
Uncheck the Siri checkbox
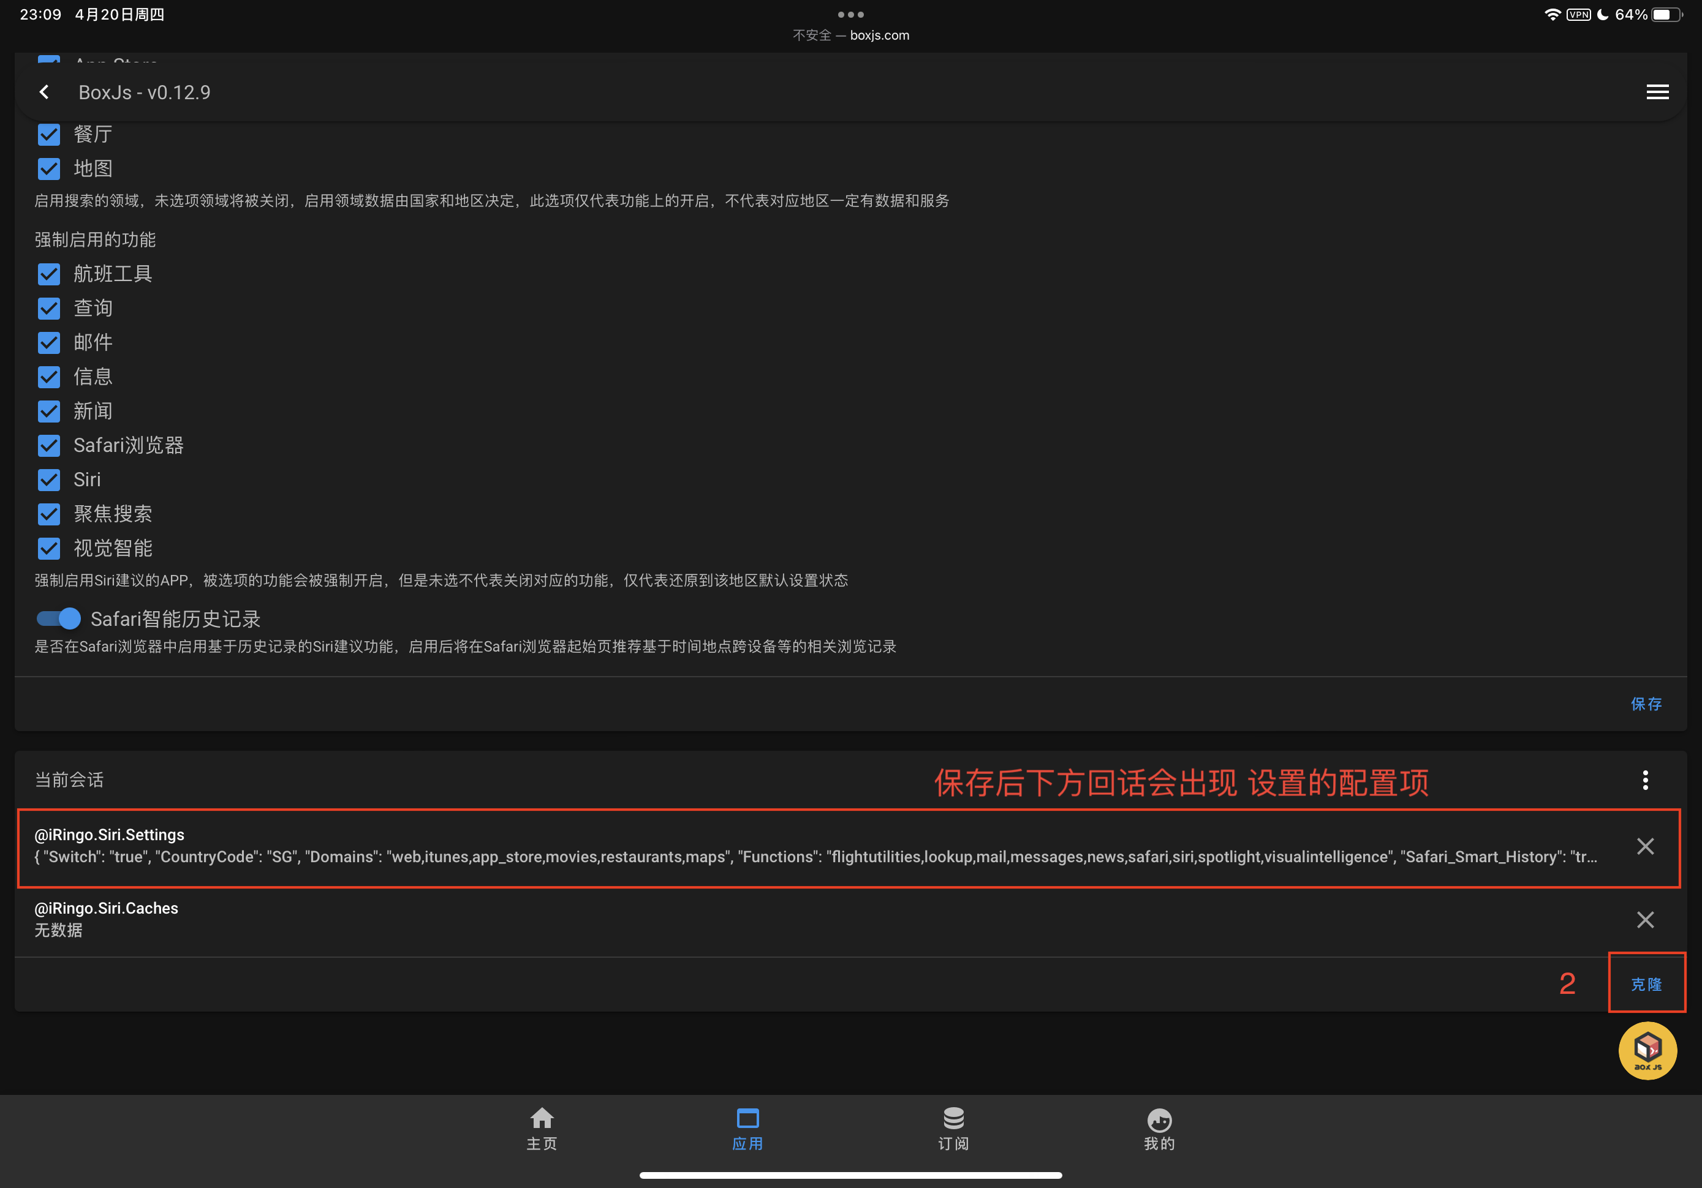coord(49,479)
